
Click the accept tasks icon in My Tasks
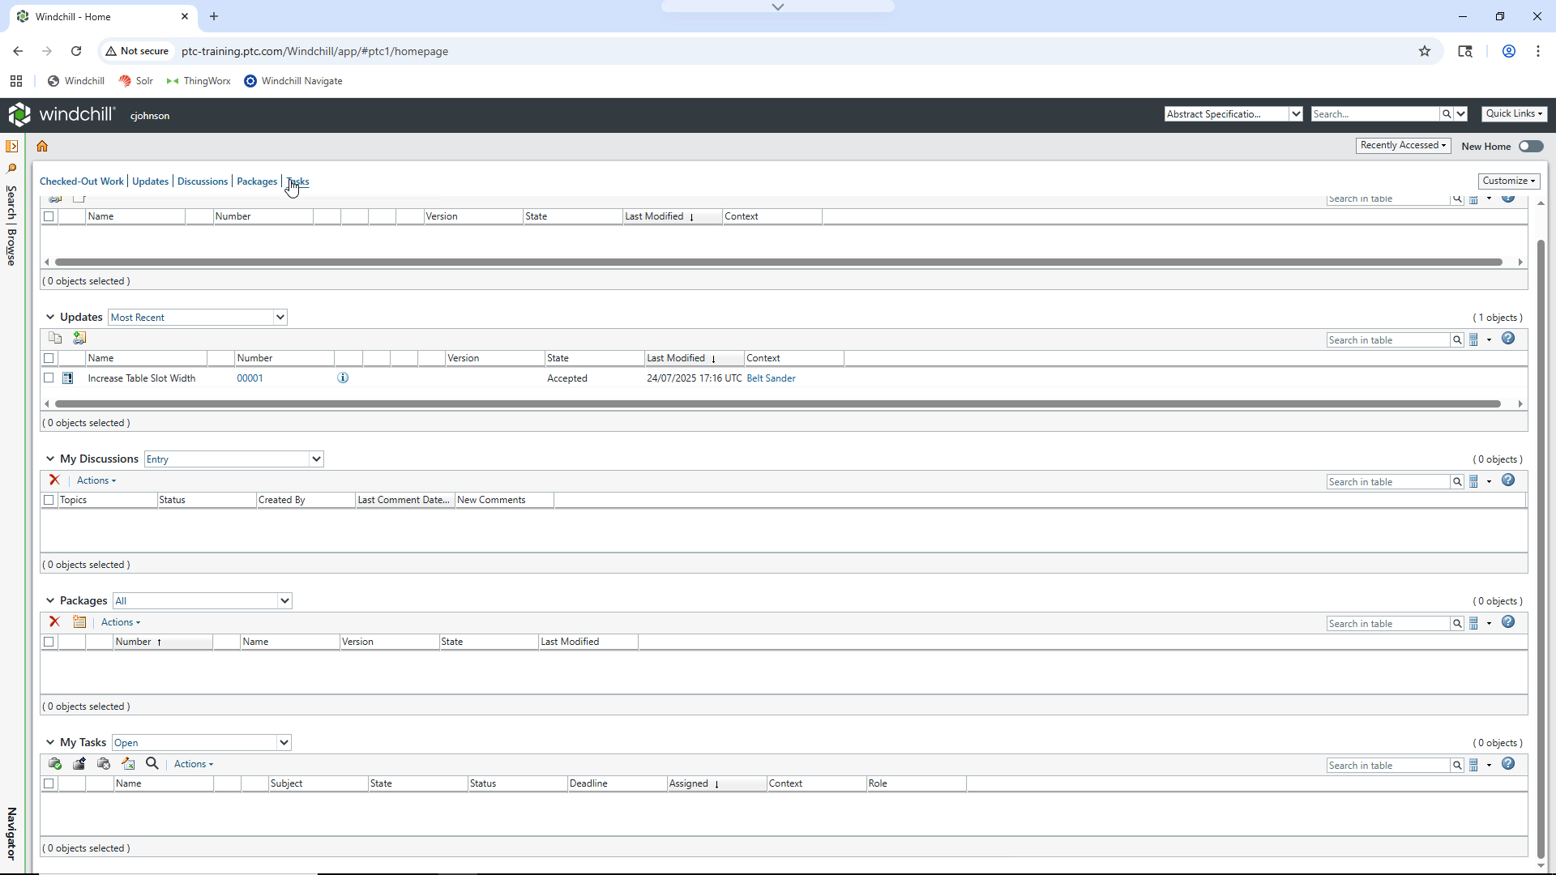coord(55,763)
